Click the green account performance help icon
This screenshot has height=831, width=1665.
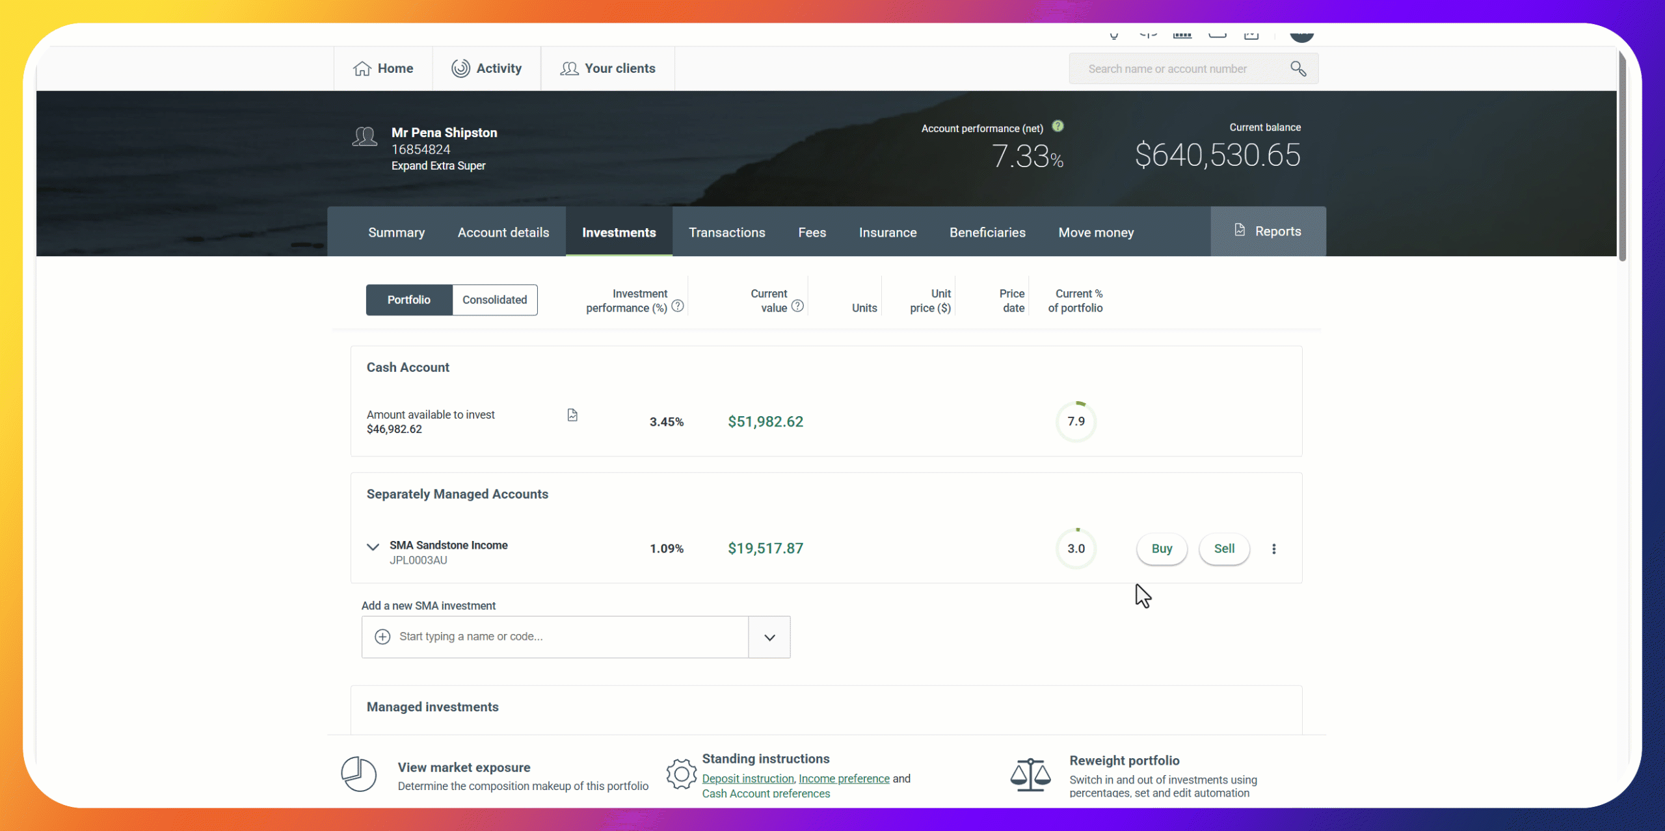pyautogui.click(x=1058, y=126)
